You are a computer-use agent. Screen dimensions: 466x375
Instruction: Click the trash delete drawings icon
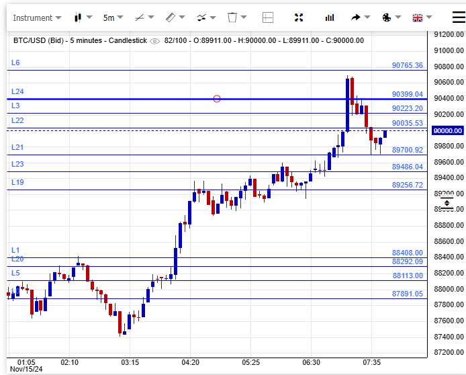[232, 17]
